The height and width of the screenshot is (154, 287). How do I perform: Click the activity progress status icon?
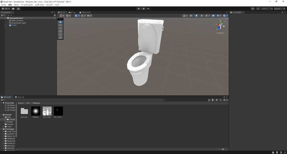click(285, 153)
